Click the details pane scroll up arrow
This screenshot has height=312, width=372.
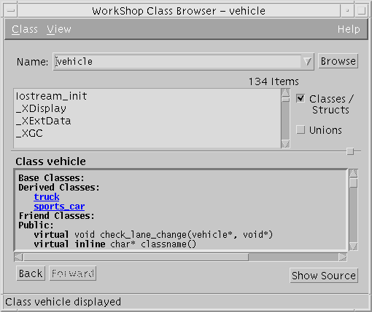353,173
